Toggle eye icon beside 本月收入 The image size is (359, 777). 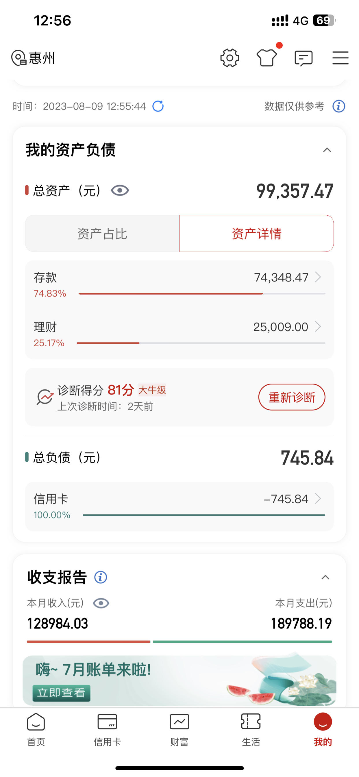[101, 603]
